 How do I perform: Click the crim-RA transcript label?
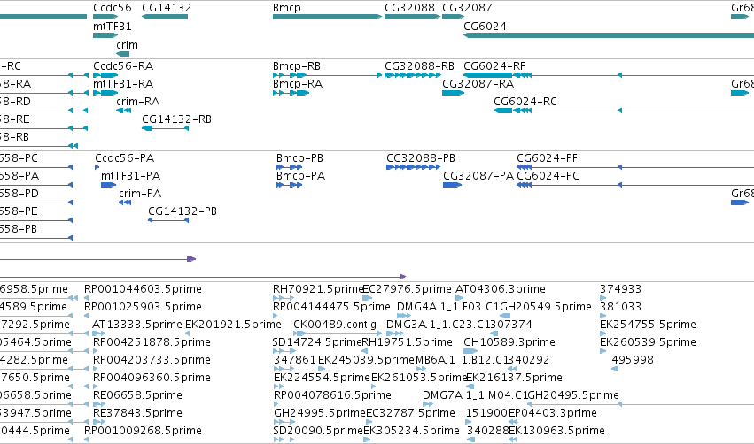pos(137,102)
